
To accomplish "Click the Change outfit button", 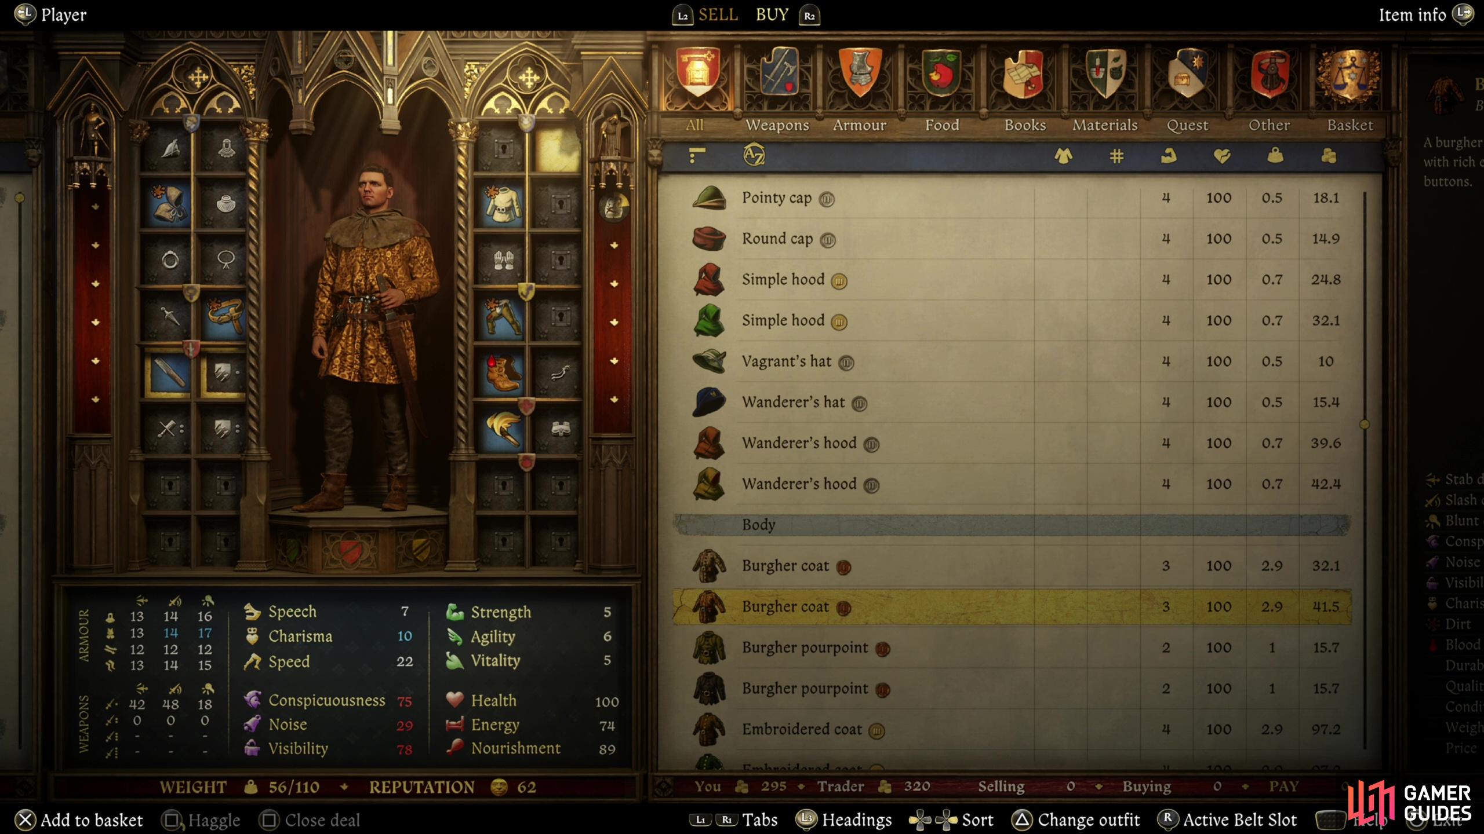I will point(1076,820).
